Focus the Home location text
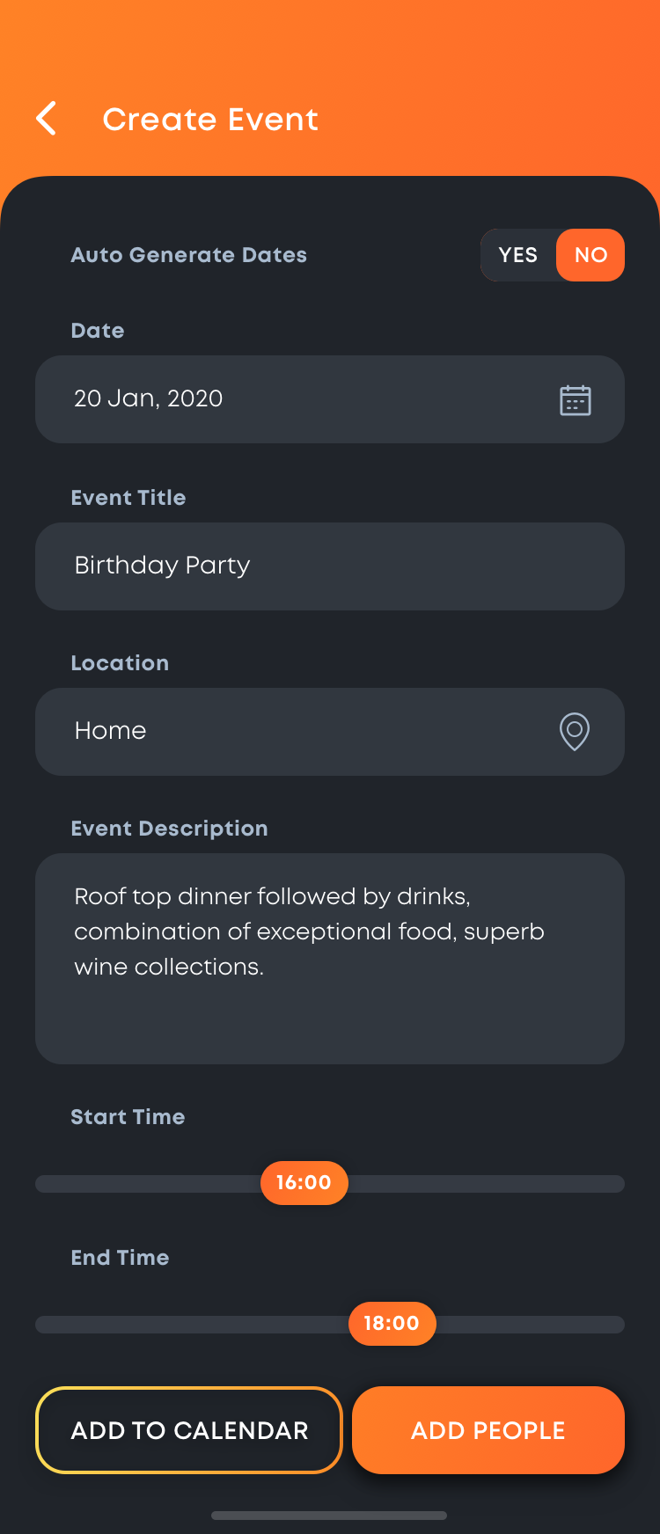 pos(111,731)
